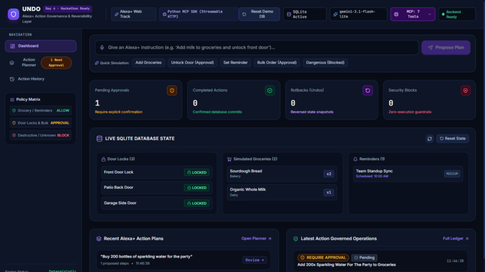The width and height of the screenshot is (485, 272).
Task: Run the Dangerous (Blocked) simulation
Action: [325, 62]
